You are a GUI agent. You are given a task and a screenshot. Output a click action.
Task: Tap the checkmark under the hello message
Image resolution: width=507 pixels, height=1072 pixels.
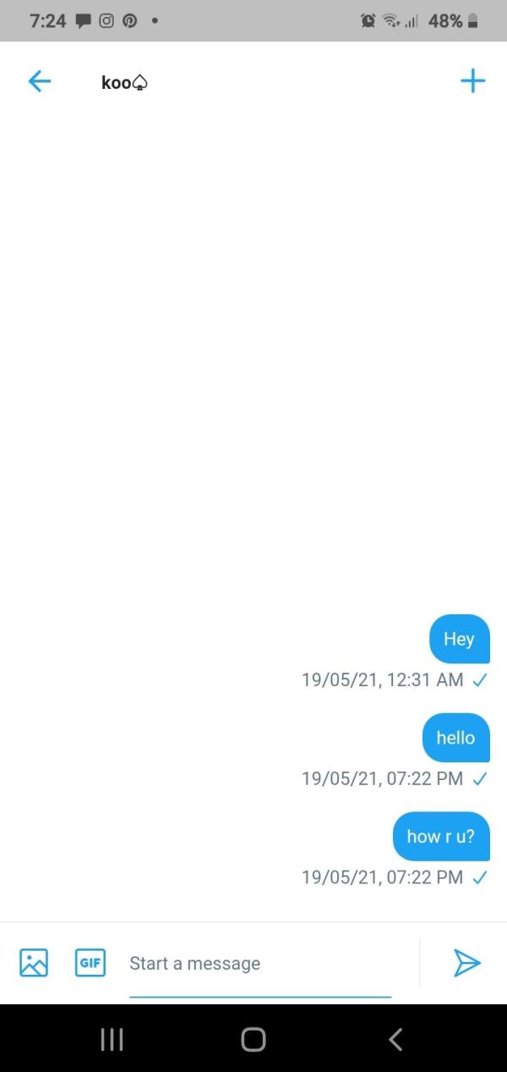tap(479, 778)
